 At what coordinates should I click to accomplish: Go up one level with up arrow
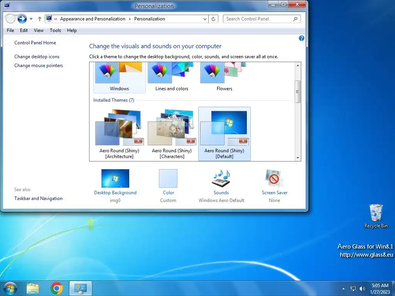(x=40, y=19)
